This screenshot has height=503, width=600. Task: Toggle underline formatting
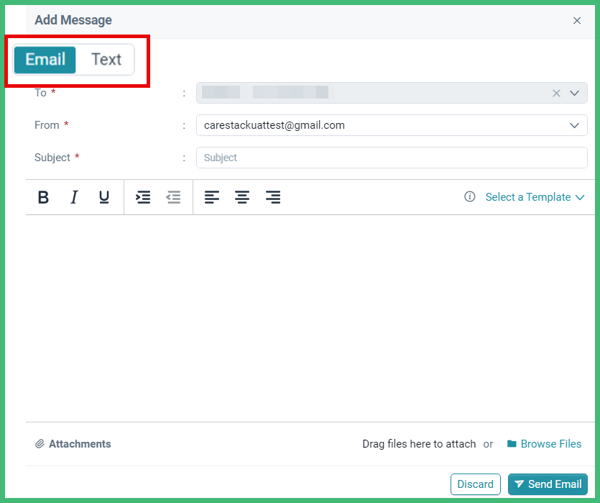pos(104,197)
